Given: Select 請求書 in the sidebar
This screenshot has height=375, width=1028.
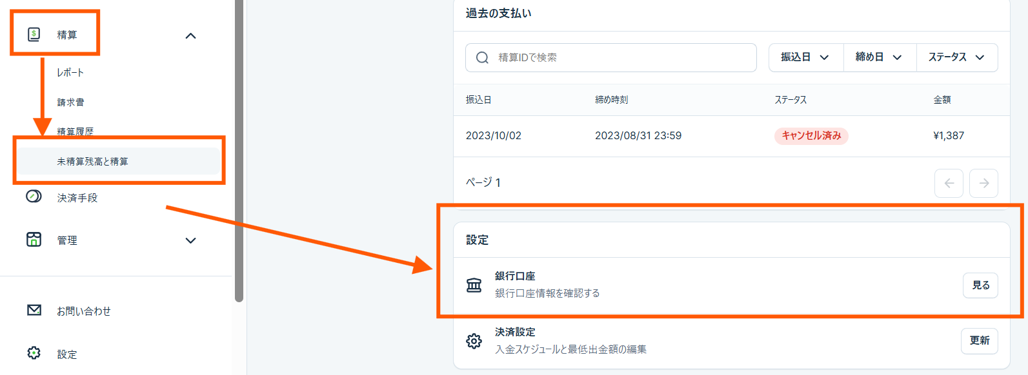Looking at the screenshot, I should [70, 102].
